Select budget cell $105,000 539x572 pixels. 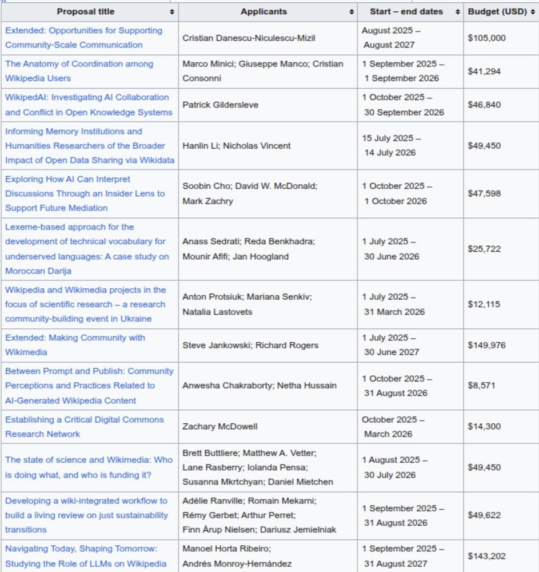point(501,38)
